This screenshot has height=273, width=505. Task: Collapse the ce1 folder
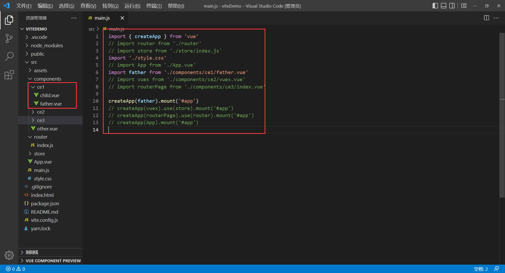pyautogui.click(x=50, y=87)
